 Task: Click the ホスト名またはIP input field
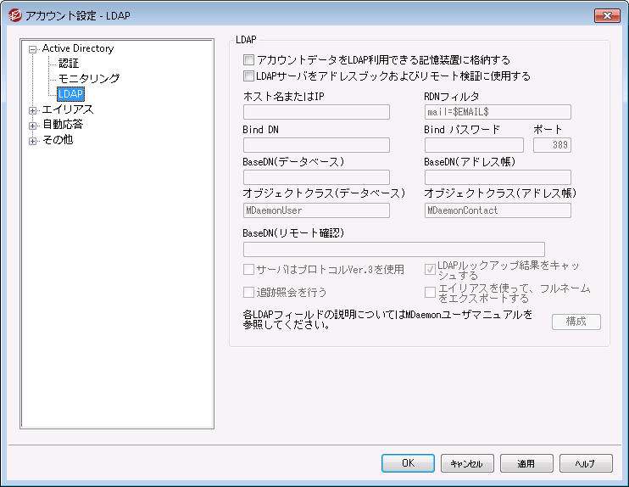(316, 112)
